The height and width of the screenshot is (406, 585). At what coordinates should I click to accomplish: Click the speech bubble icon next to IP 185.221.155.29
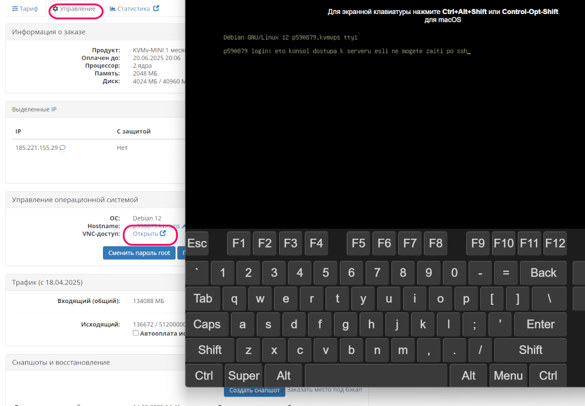coord(63,148)
